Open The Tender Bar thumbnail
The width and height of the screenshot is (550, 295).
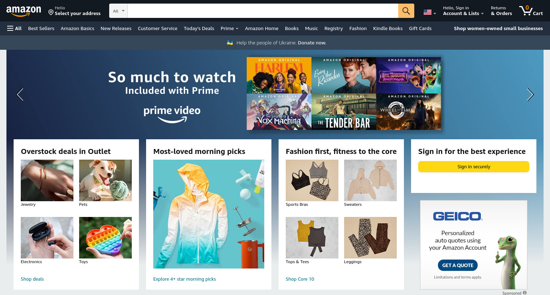point(344,112)
